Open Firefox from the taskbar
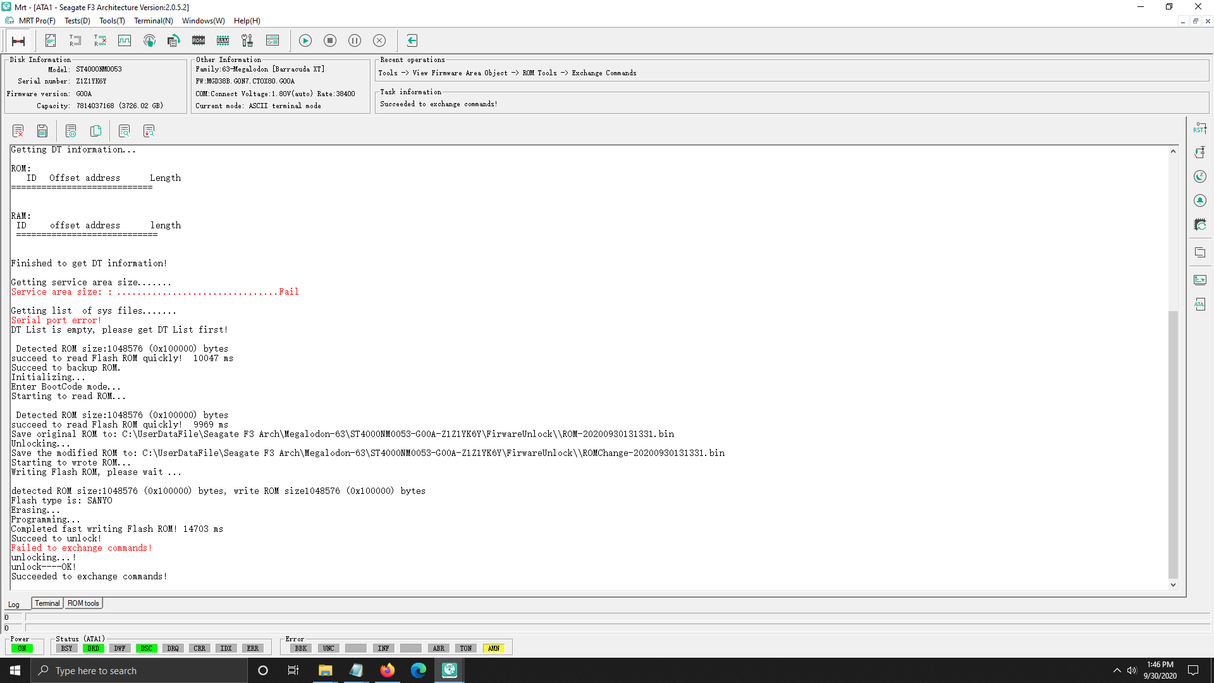 387,670
